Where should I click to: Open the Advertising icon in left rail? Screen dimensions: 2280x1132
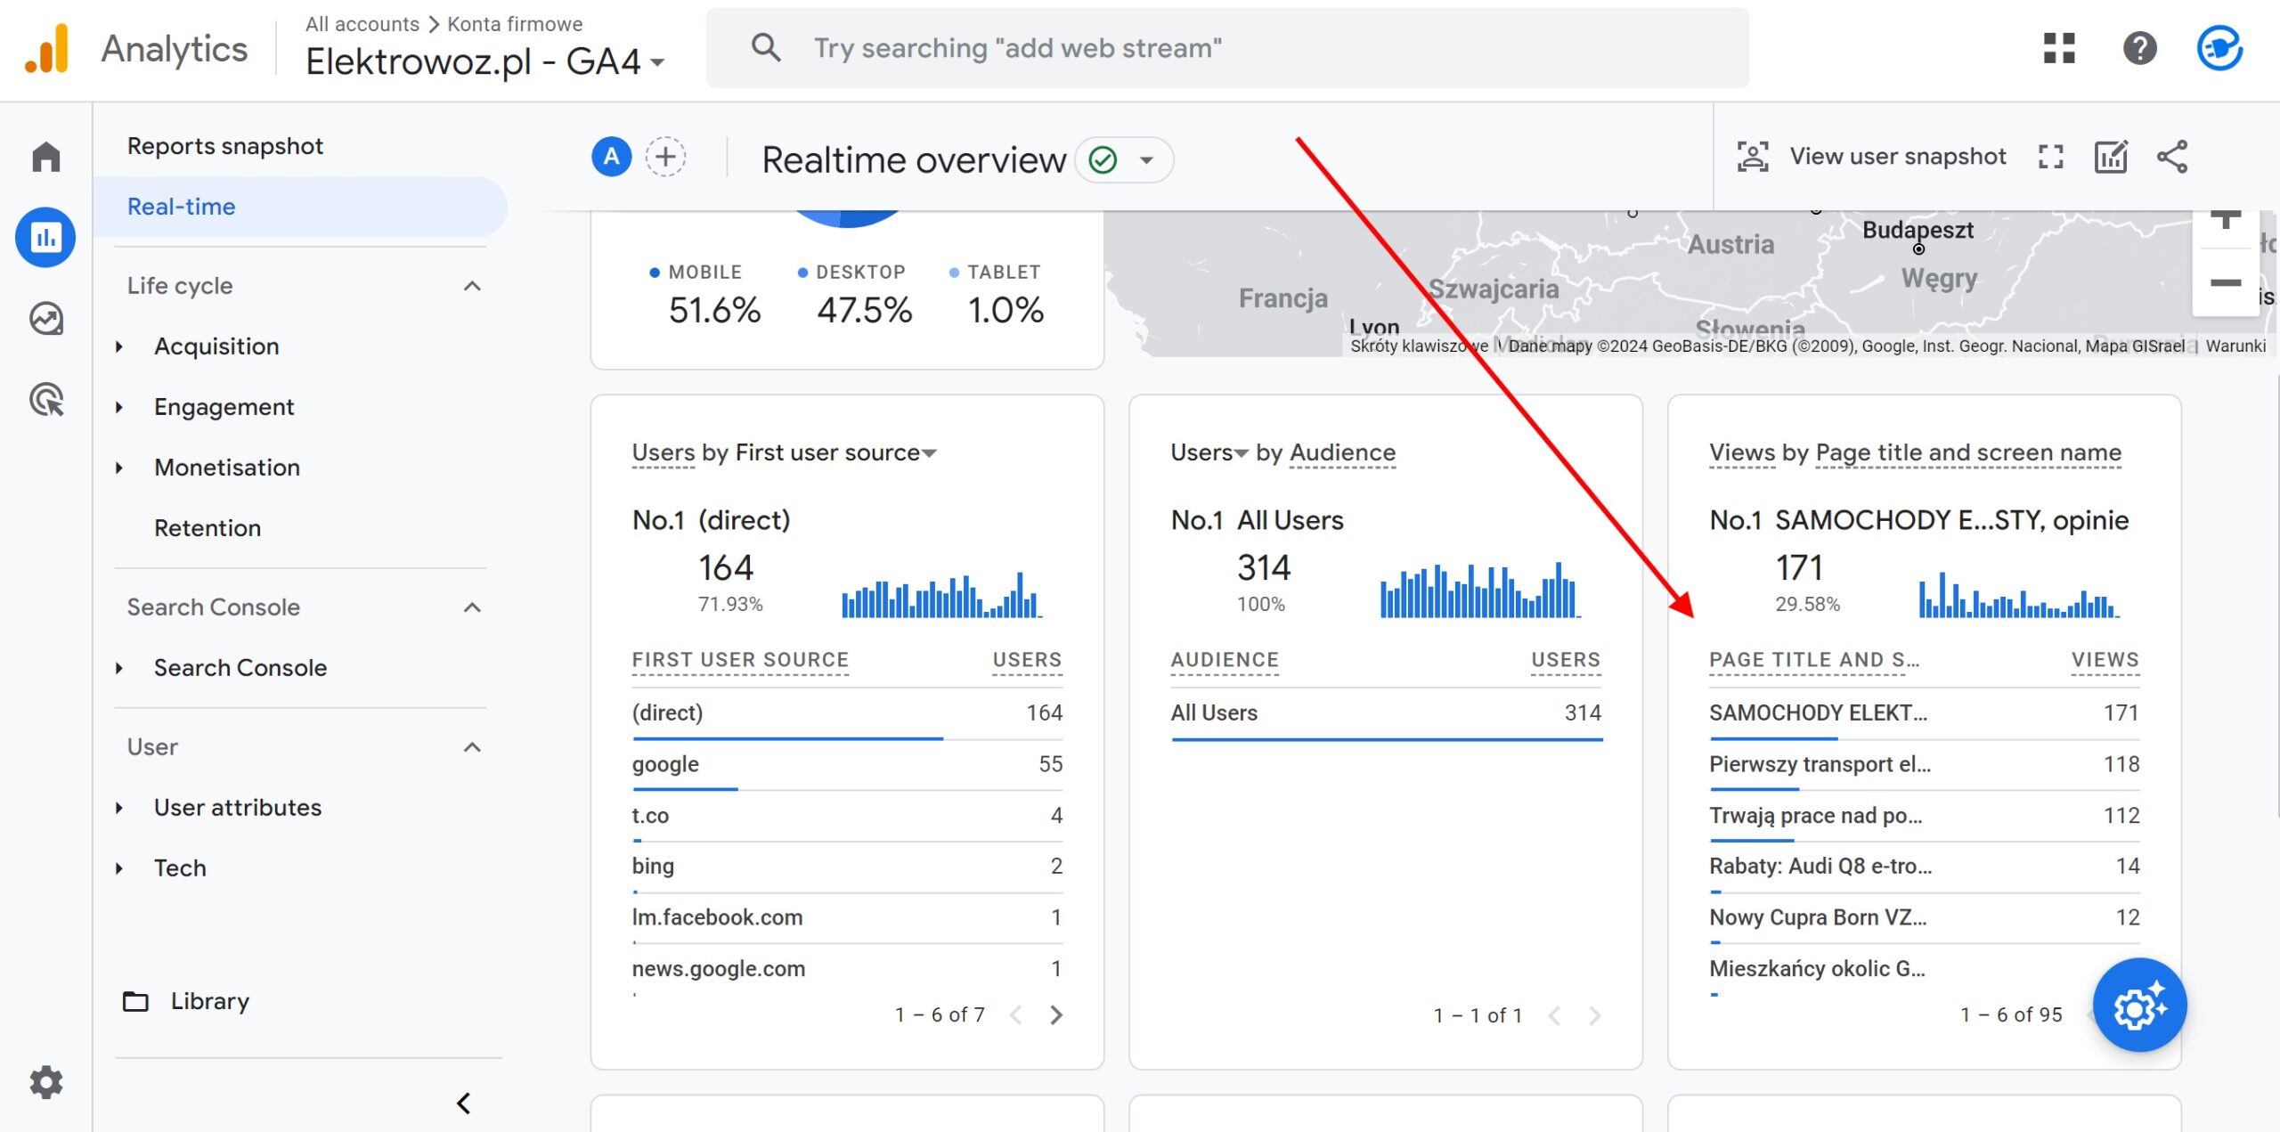point(46,400)
